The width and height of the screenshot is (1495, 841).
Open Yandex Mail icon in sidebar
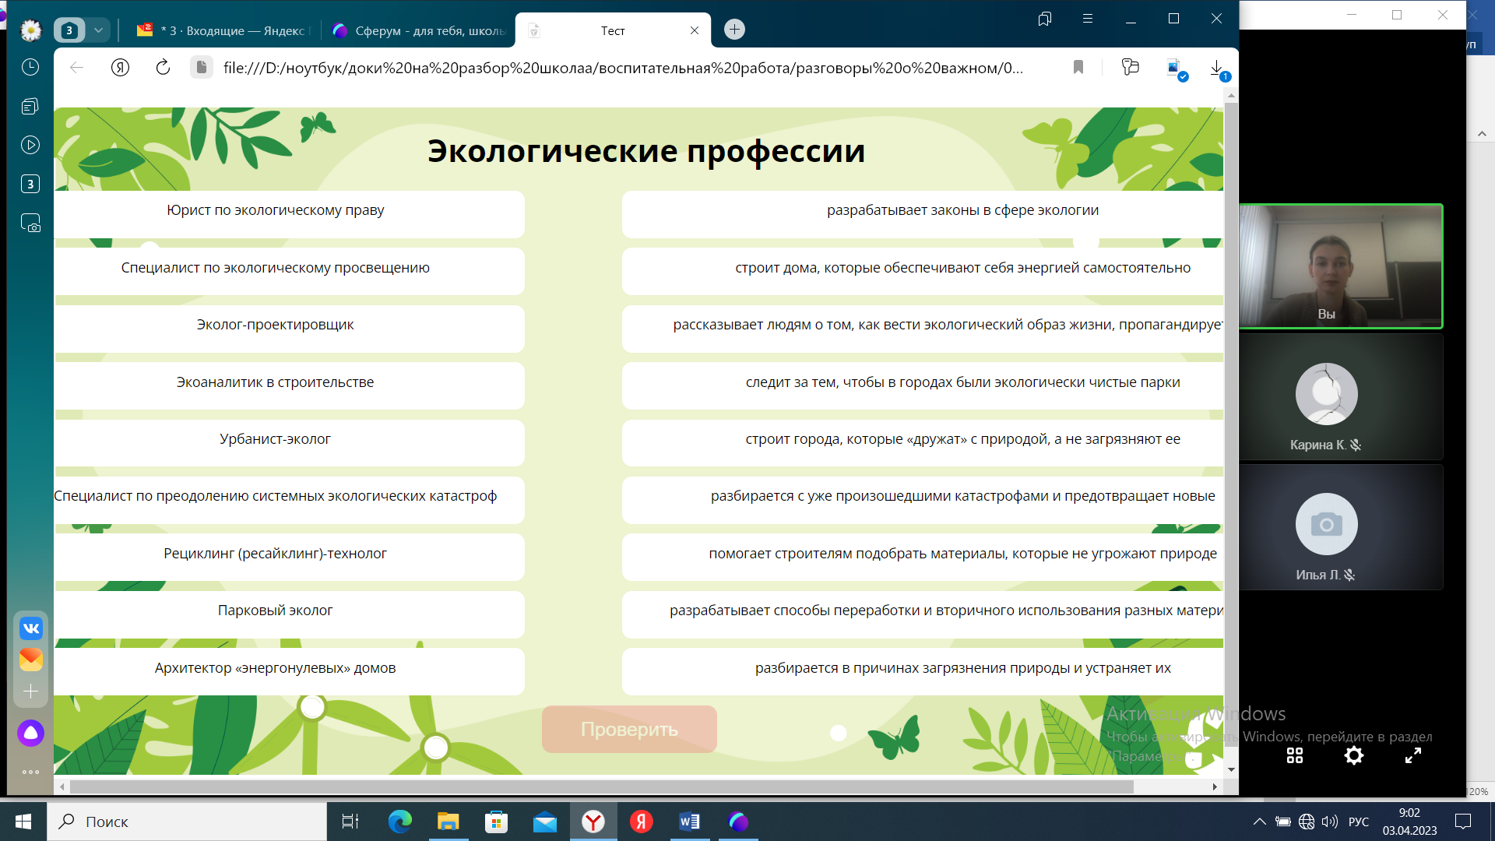click(x=31, y=660)
